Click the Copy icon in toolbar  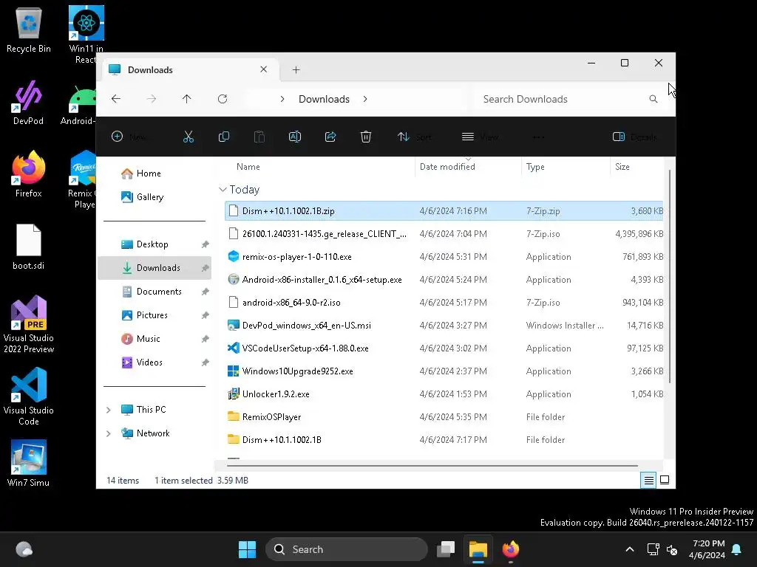(x=223, y=137)
